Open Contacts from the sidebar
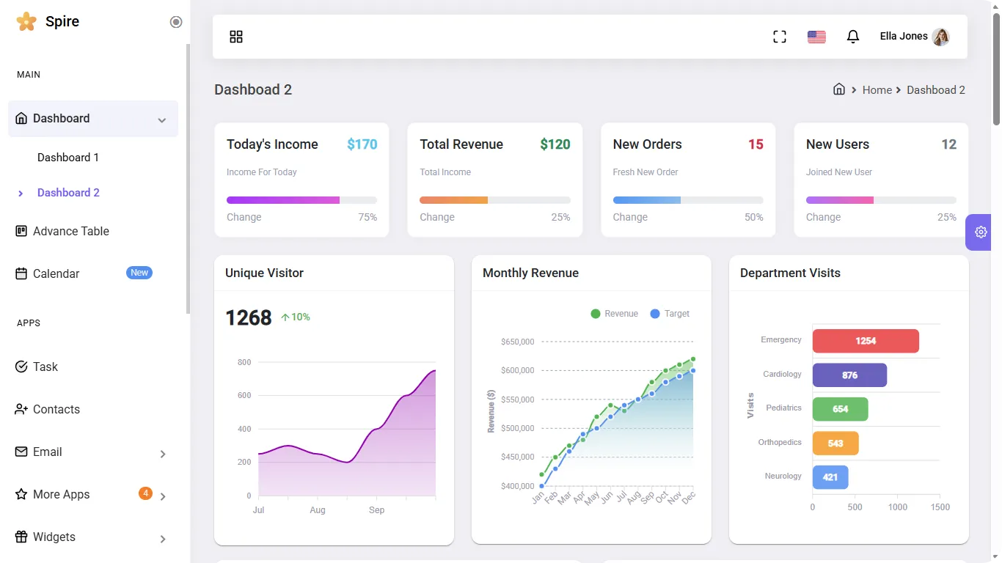This screenshot has width=1002, height=563. pos(56,409)
